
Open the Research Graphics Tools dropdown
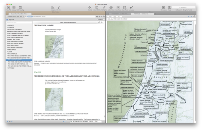184,10
